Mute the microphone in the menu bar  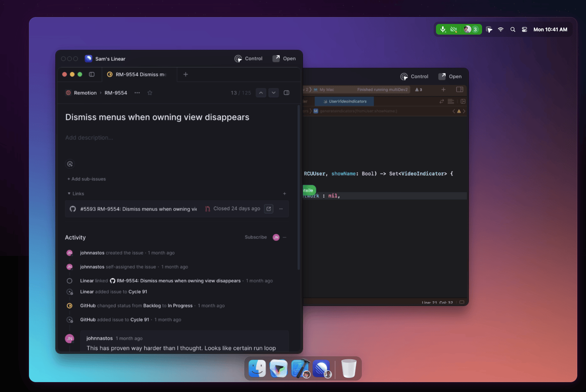click(x=443, y=29)
